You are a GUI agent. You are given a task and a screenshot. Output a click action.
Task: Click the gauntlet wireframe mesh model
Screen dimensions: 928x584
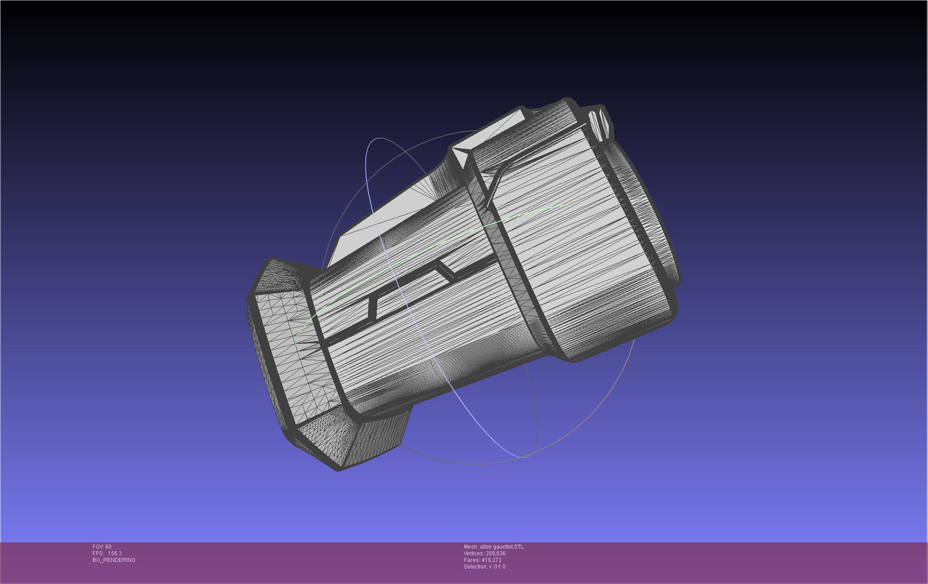[x=463, y=284]
